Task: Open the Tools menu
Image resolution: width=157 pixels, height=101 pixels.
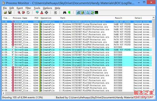Action: [37, 8]
